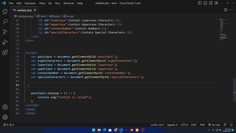
Task: Open the notifications bell
Action: pos(231,125)
